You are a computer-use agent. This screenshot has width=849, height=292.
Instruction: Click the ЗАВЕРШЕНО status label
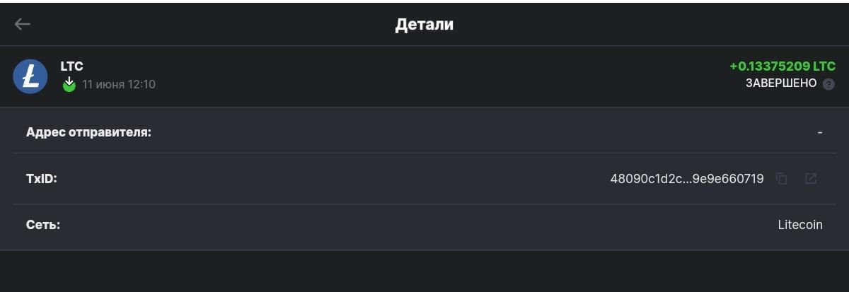[x=781, y=83]
